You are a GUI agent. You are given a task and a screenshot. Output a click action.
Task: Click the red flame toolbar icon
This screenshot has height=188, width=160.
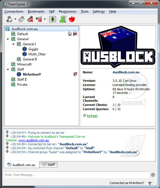[x=72, y=19]
